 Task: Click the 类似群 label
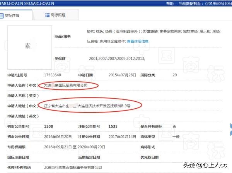[x=60, y=59]
